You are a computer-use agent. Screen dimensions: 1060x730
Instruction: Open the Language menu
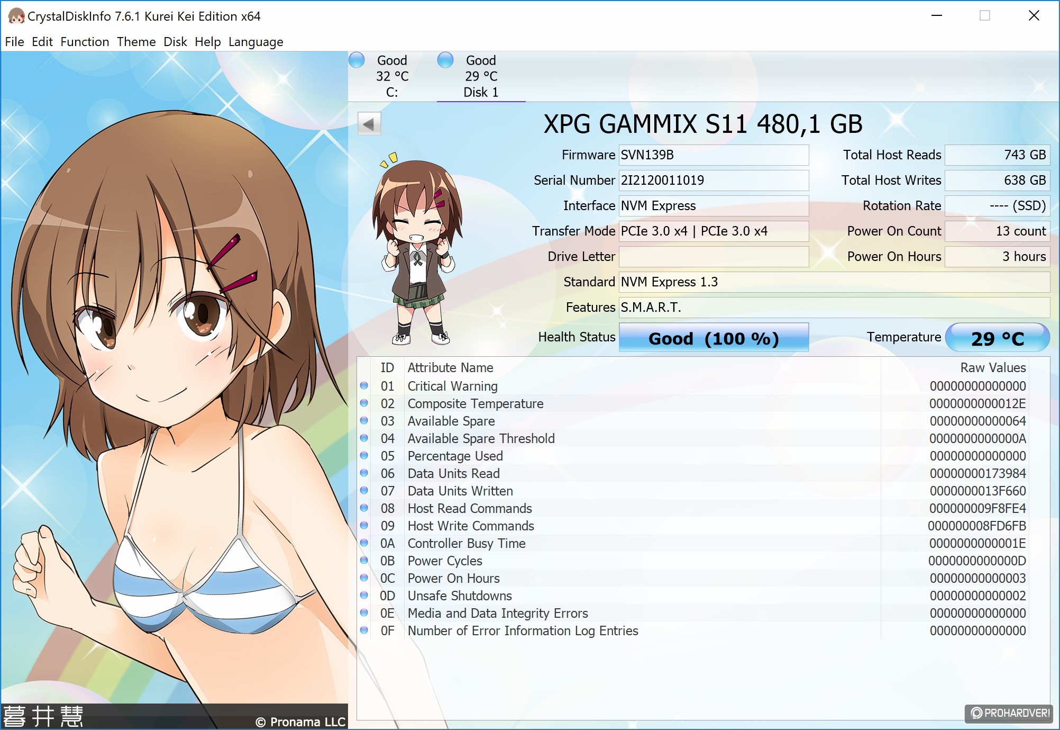[255, 42]
